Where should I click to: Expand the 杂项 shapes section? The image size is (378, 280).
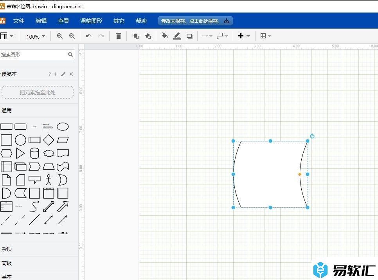click(x=7, y=249)
